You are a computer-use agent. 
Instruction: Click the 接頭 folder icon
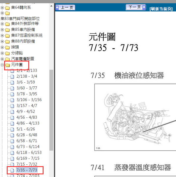coord(7,47)
